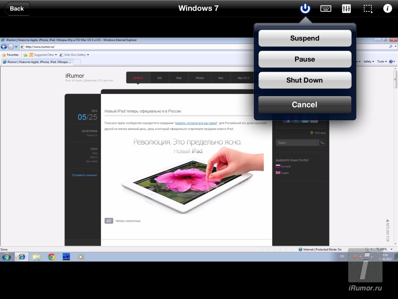The width and height of the screenshot is (398, 299).
Task: Shut Down the virtual machine
Action: [305, 80]
